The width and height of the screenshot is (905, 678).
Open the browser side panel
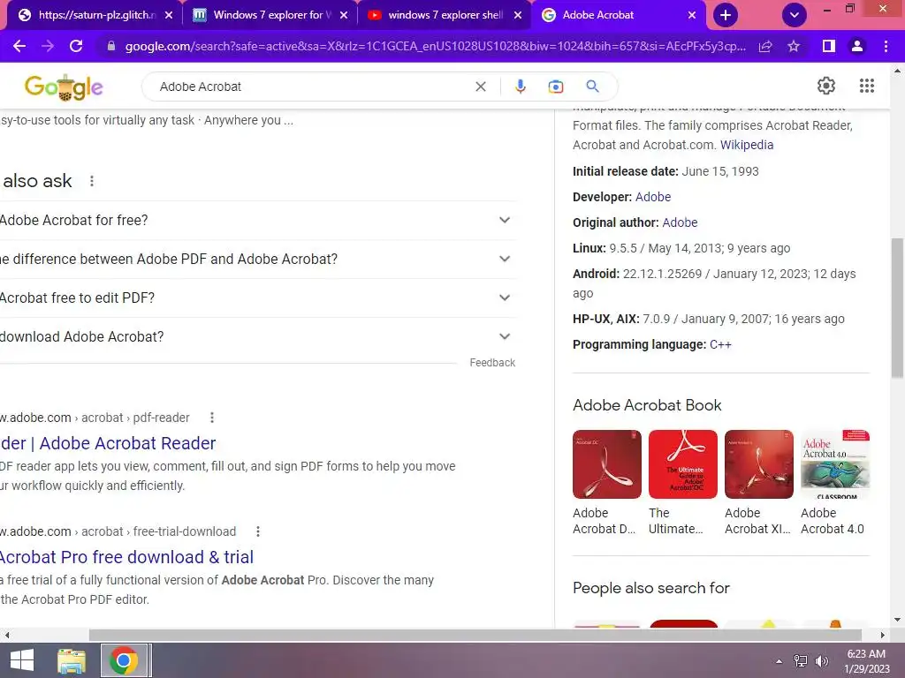(829, 46)
